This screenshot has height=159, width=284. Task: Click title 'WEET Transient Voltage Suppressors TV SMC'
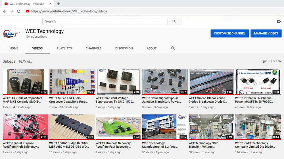(x=115, y=100)
